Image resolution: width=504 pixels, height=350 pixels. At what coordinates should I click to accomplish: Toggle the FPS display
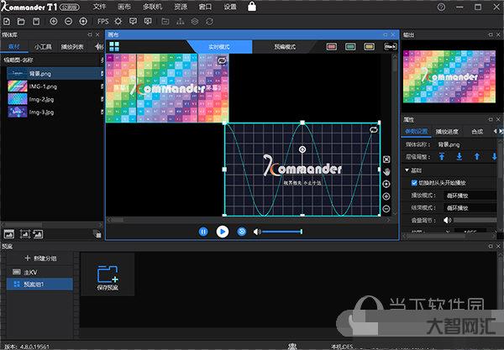coord(102,22)
